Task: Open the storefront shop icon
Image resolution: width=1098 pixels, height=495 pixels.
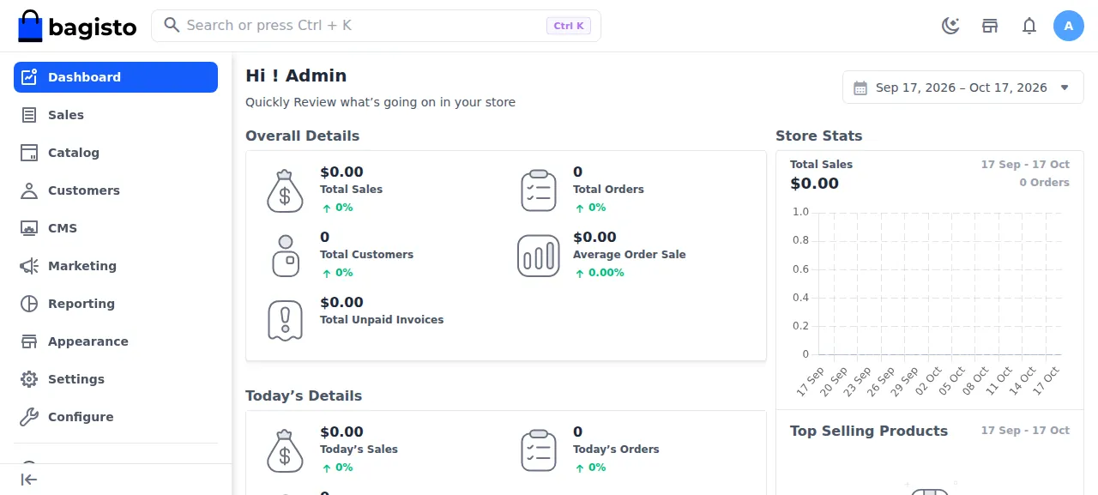Action: (x=990, y=26)
